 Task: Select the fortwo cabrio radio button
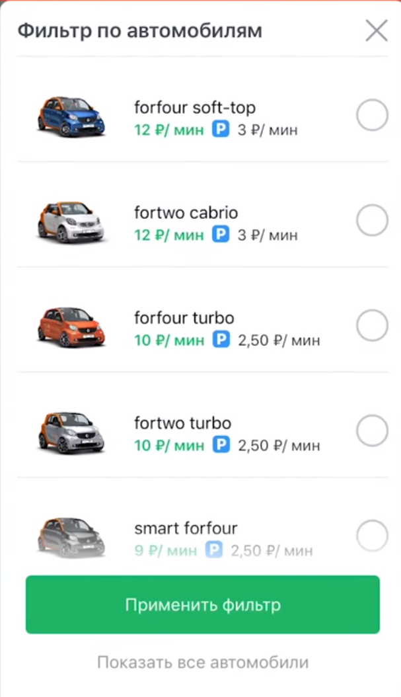coord(372,221)
